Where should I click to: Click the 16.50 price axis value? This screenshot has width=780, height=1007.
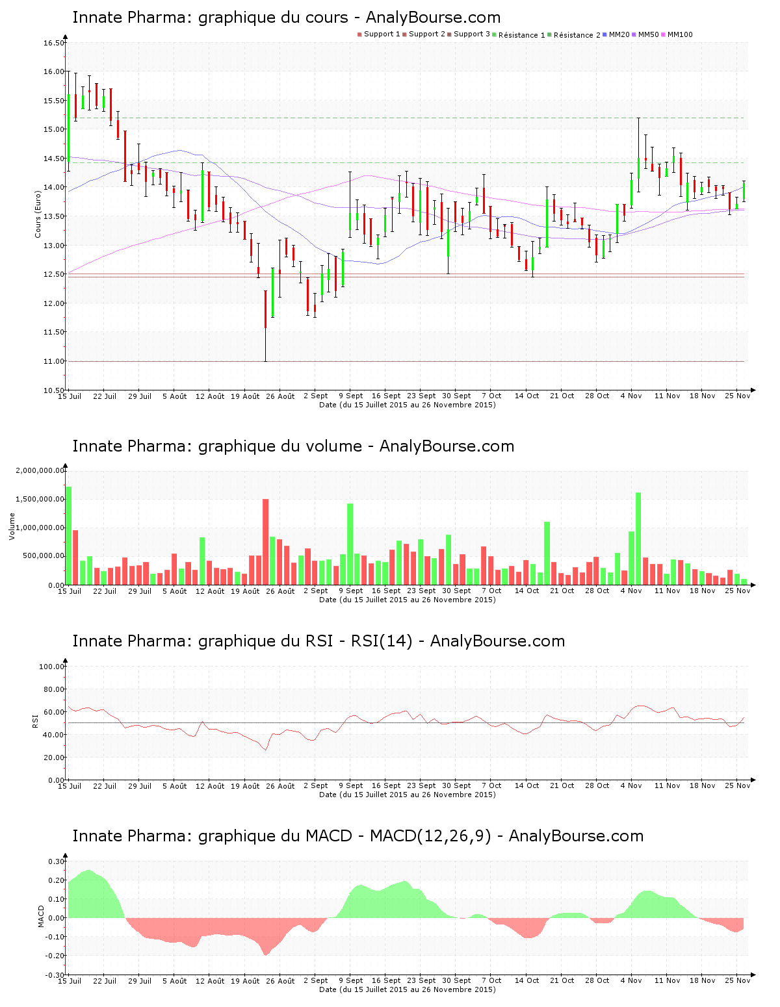click(54, 43)
